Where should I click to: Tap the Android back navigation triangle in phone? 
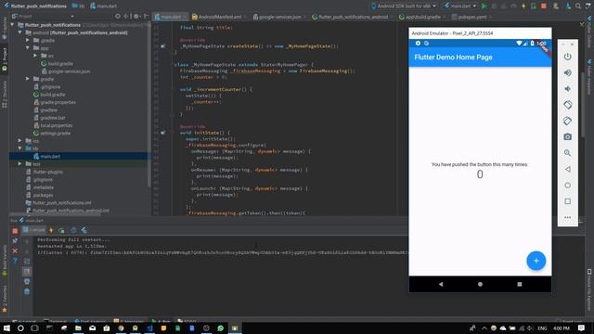441,284
